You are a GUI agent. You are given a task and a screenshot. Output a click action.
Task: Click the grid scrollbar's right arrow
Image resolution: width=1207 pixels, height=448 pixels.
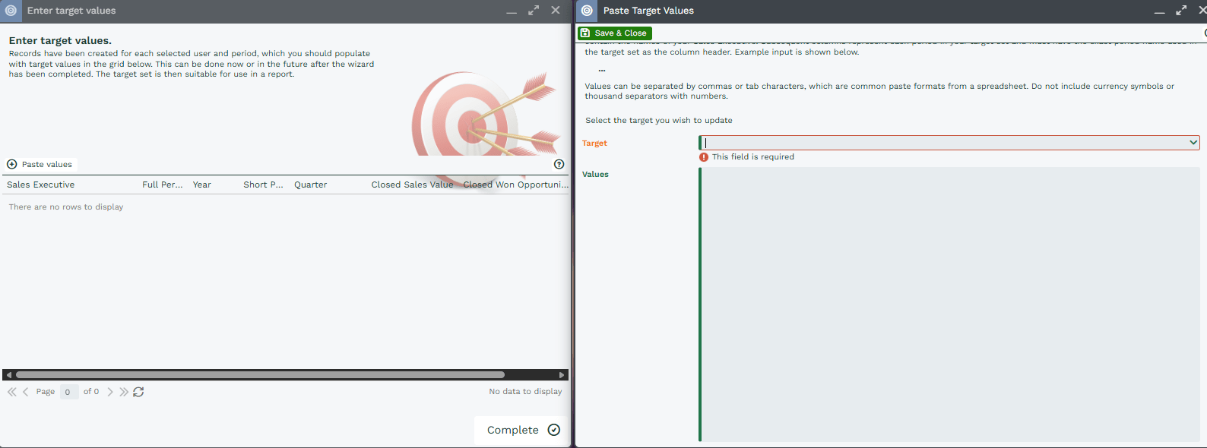pos(562,374)
